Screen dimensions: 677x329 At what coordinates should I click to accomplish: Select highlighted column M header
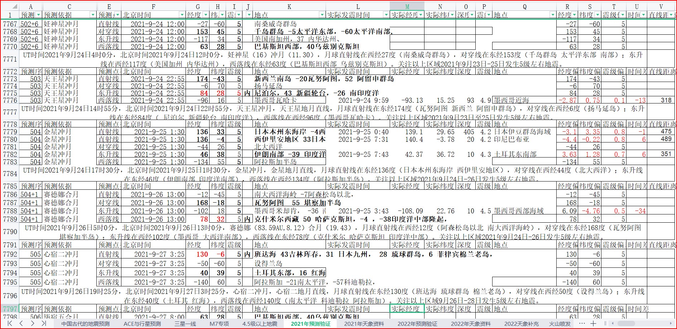coord(407,6)
